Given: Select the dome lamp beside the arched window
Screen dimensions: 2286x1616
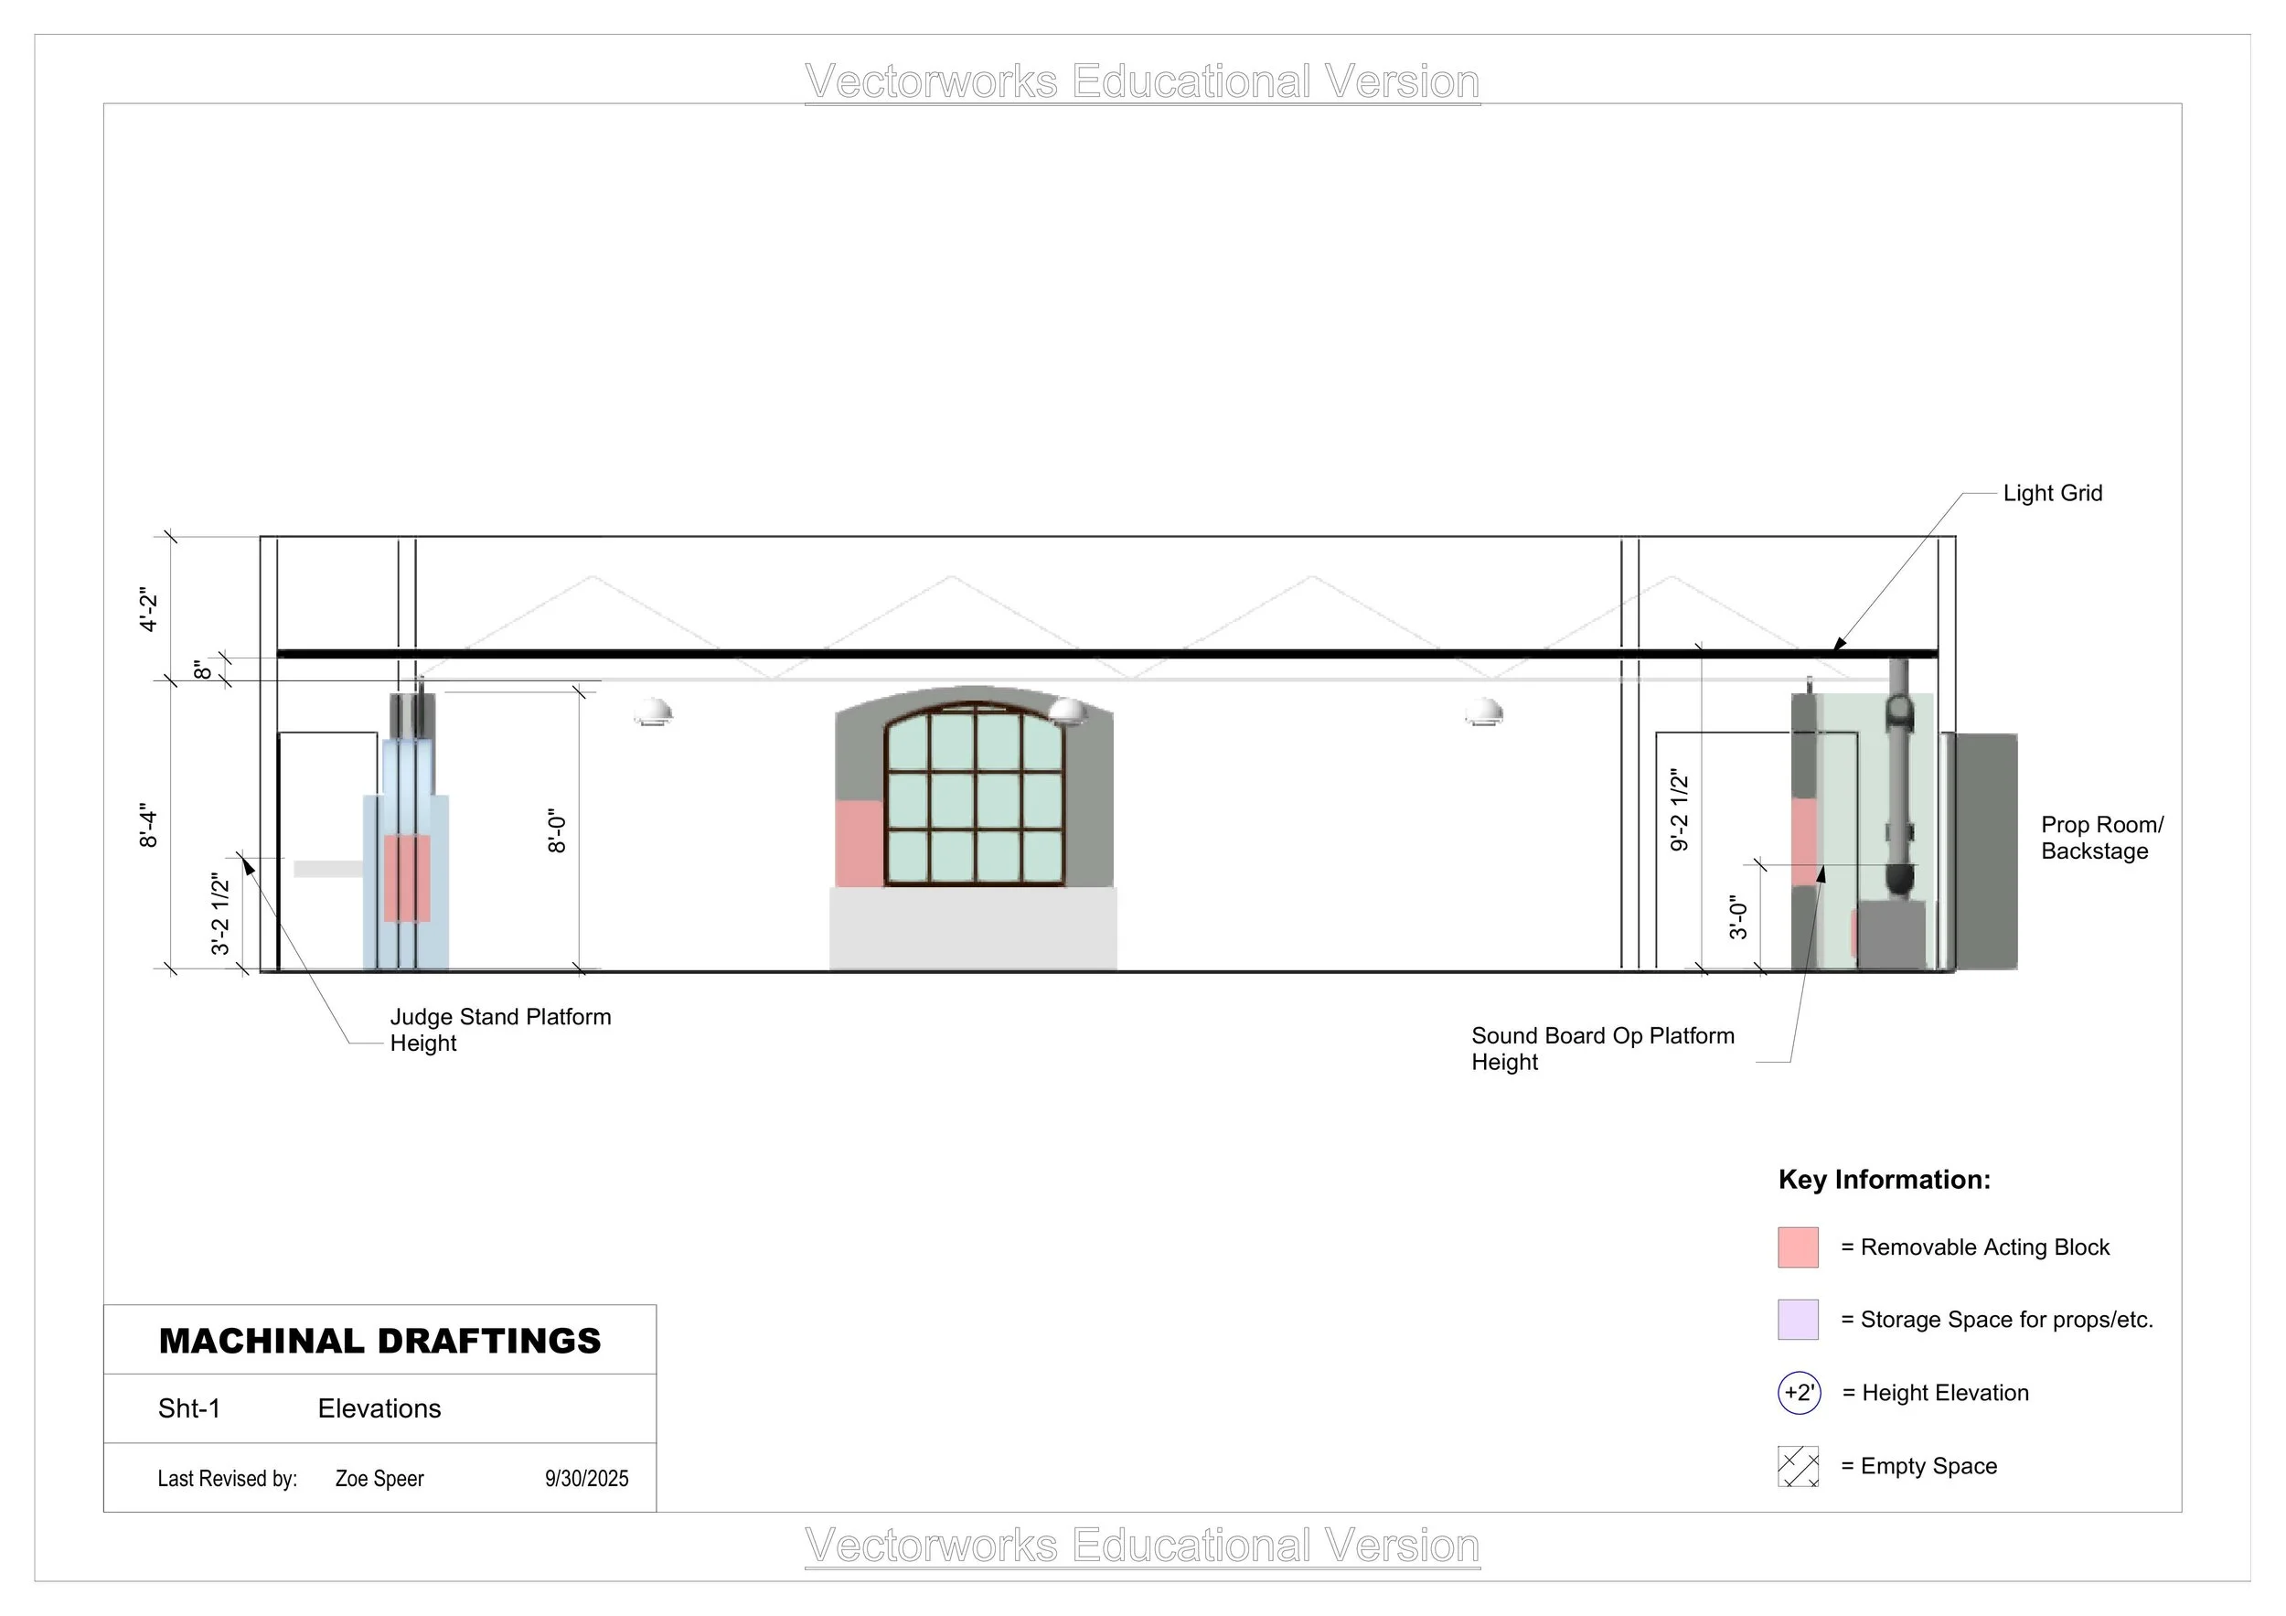Looking at the screenshot, I should point(1067,710).
